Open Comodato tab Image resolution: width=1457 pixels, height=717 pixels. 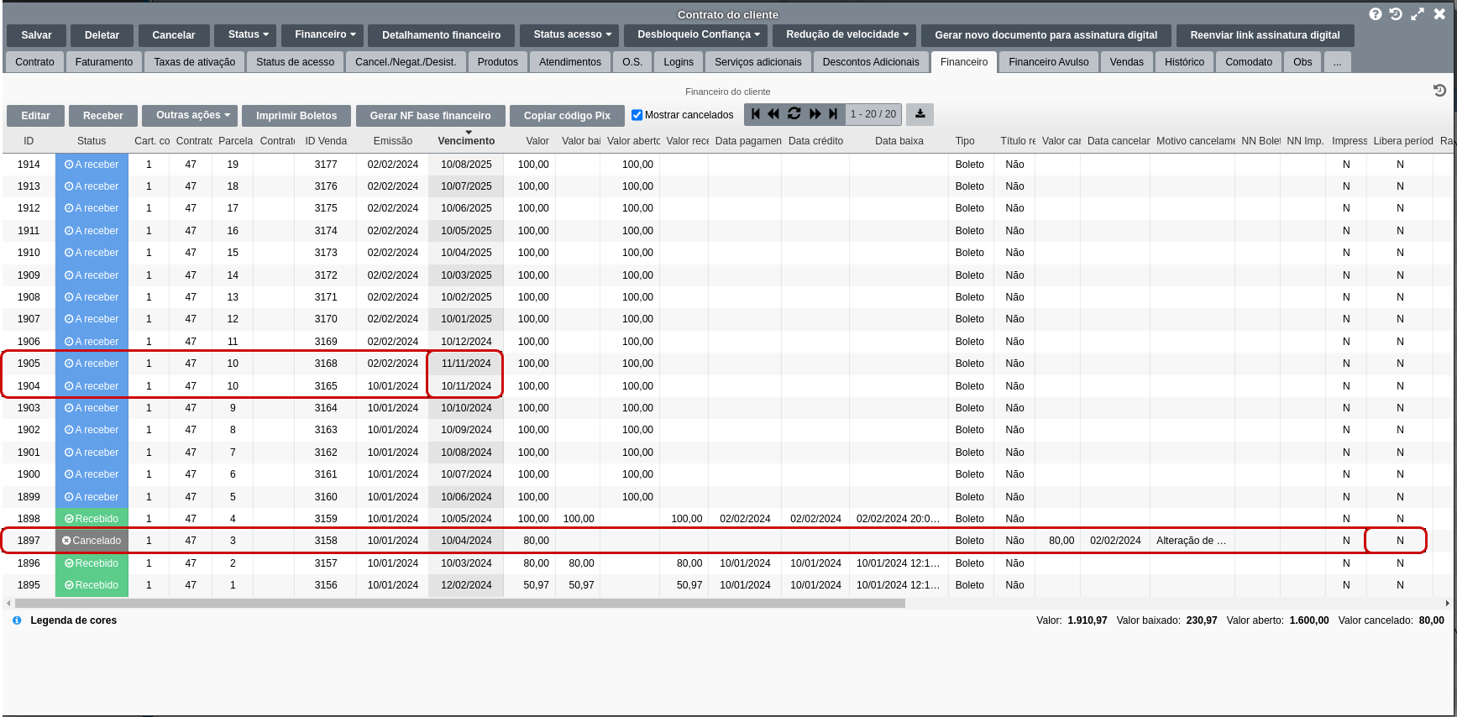pyautogui.click(x=1249, y=62)
